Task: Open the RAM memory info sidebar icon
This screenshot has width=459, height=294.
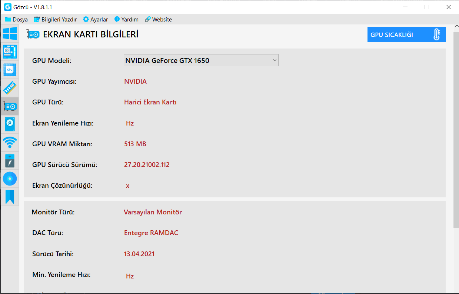Action: pyautogui.click(x=10, y=88)
